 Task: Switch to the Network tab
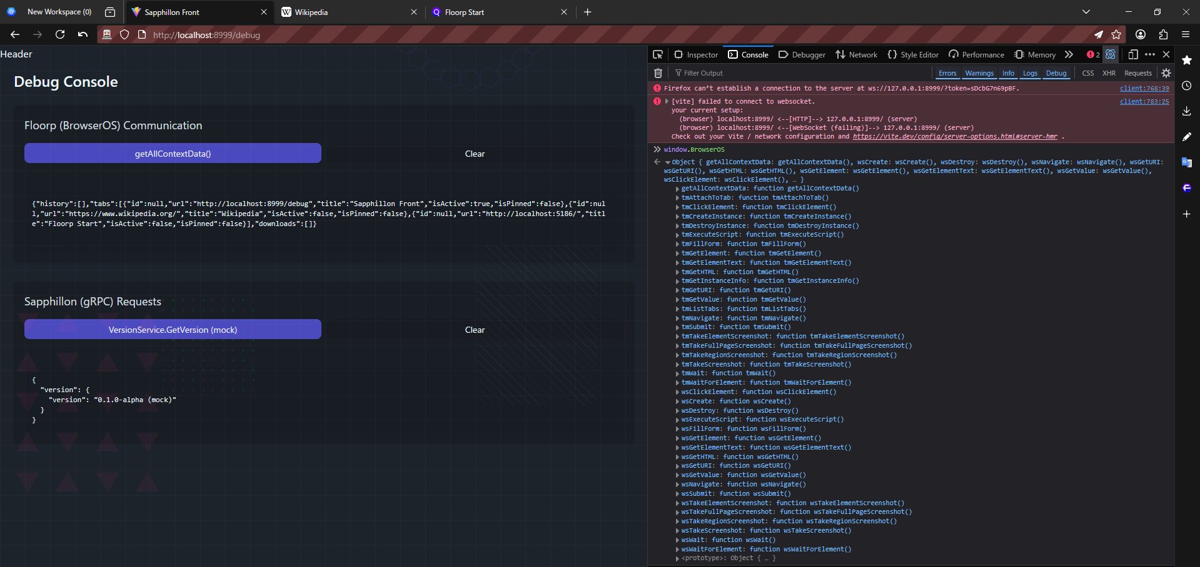click(x=856, y=54)
